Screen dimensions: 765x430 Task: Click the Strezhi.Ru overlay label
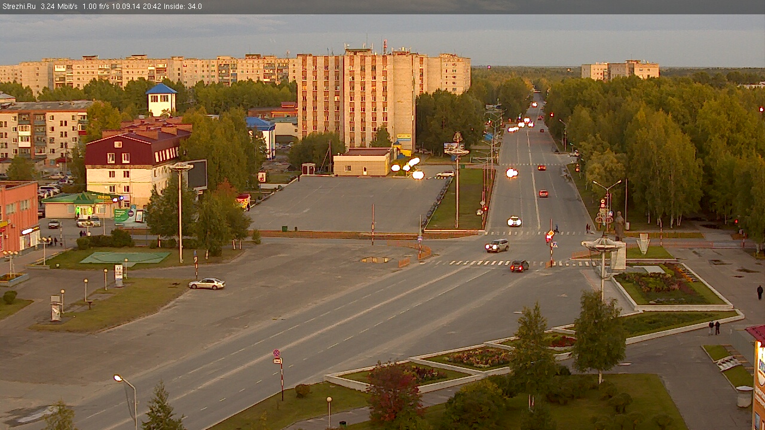[x=19, y=7]
